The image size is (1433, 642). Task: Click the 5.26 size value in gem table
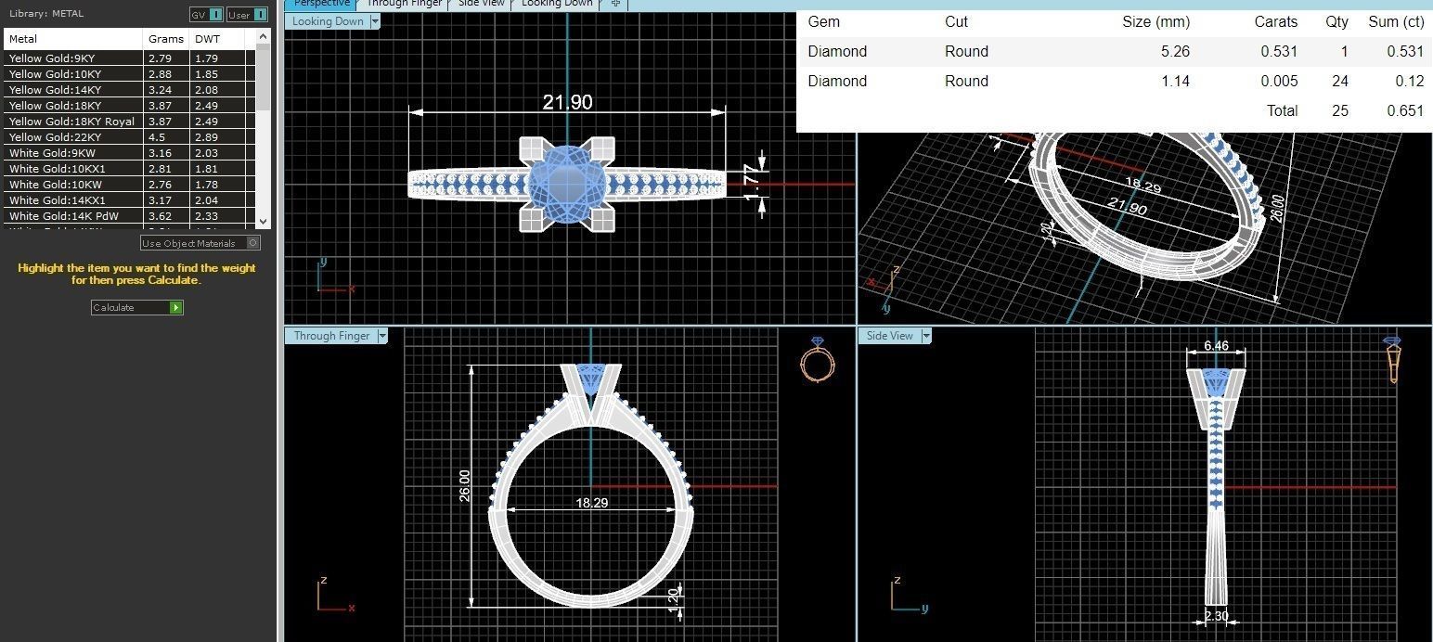click(1175, 51)
